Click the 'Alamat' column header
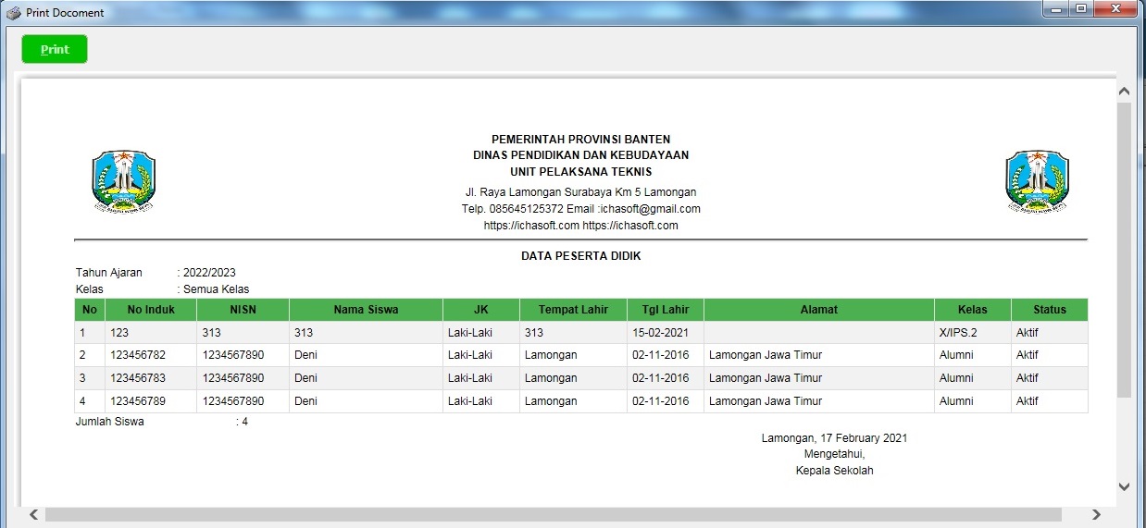The image size is (1146, 528). pyautogui.click(x=818, y=310)
